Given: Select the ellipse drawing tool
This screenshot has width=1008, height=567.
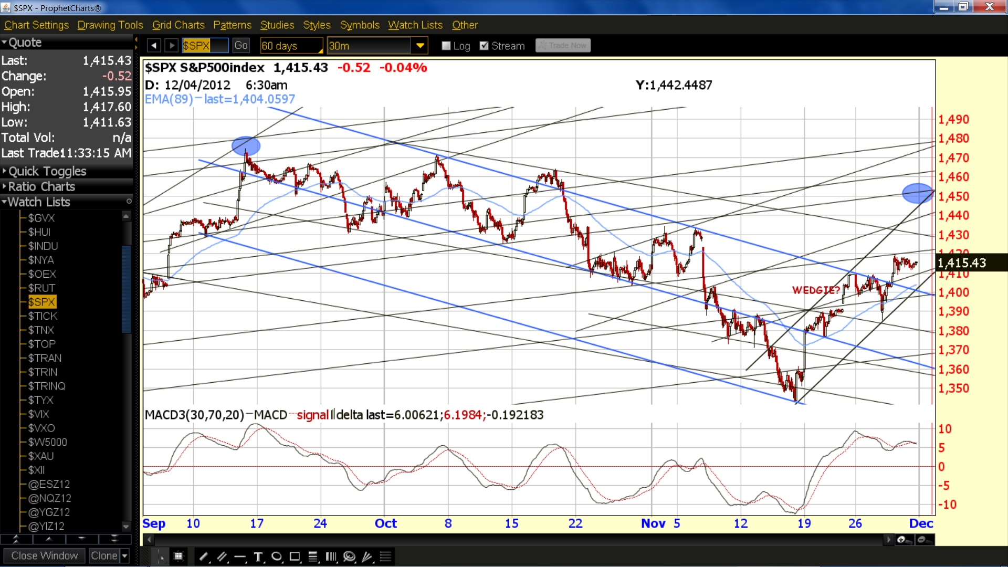Looking at the screenshot, I should coord(277,556).
